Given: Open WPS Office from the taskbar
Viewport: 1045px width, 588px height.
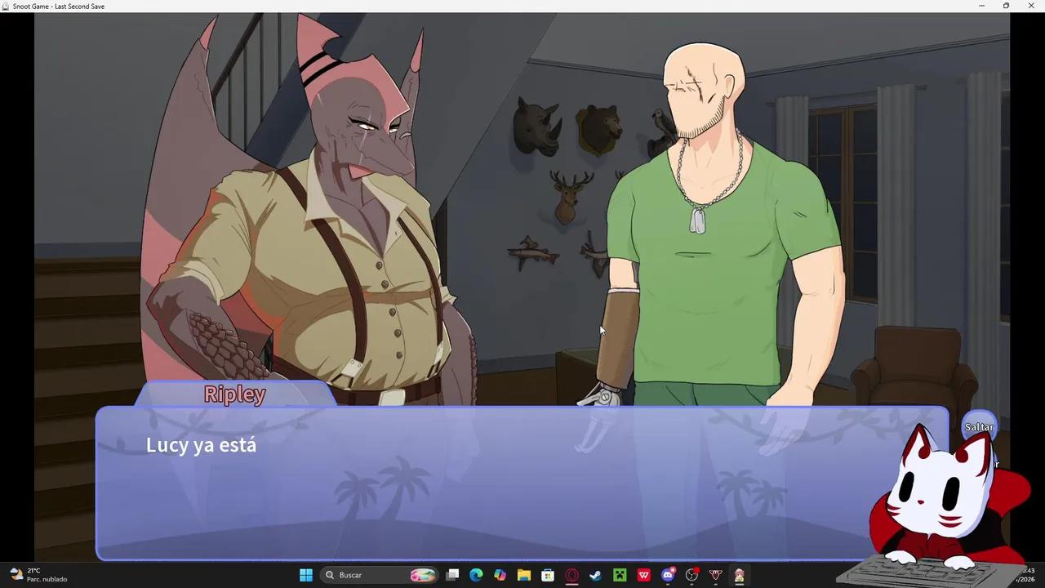Looking at the screenshot, I should [x=643, y=575].
